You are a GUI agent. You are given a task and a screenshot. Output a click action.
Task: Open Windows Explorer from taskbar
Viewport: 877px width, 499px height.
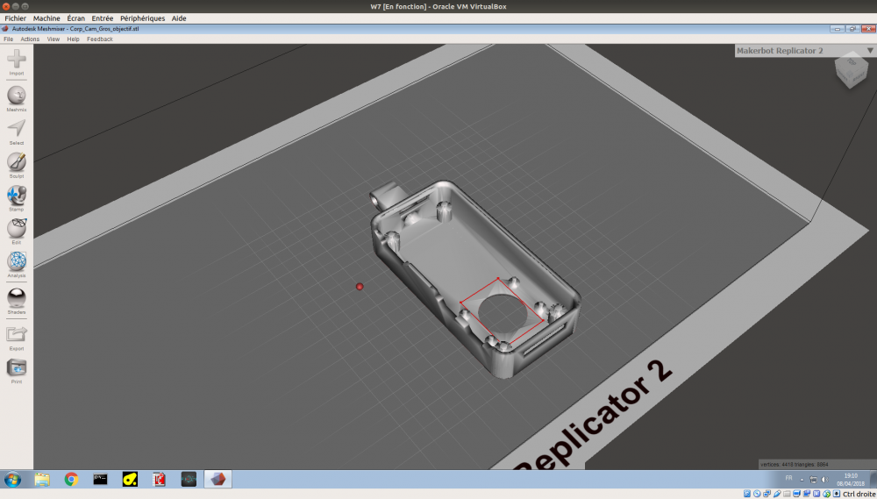point(42,480)
